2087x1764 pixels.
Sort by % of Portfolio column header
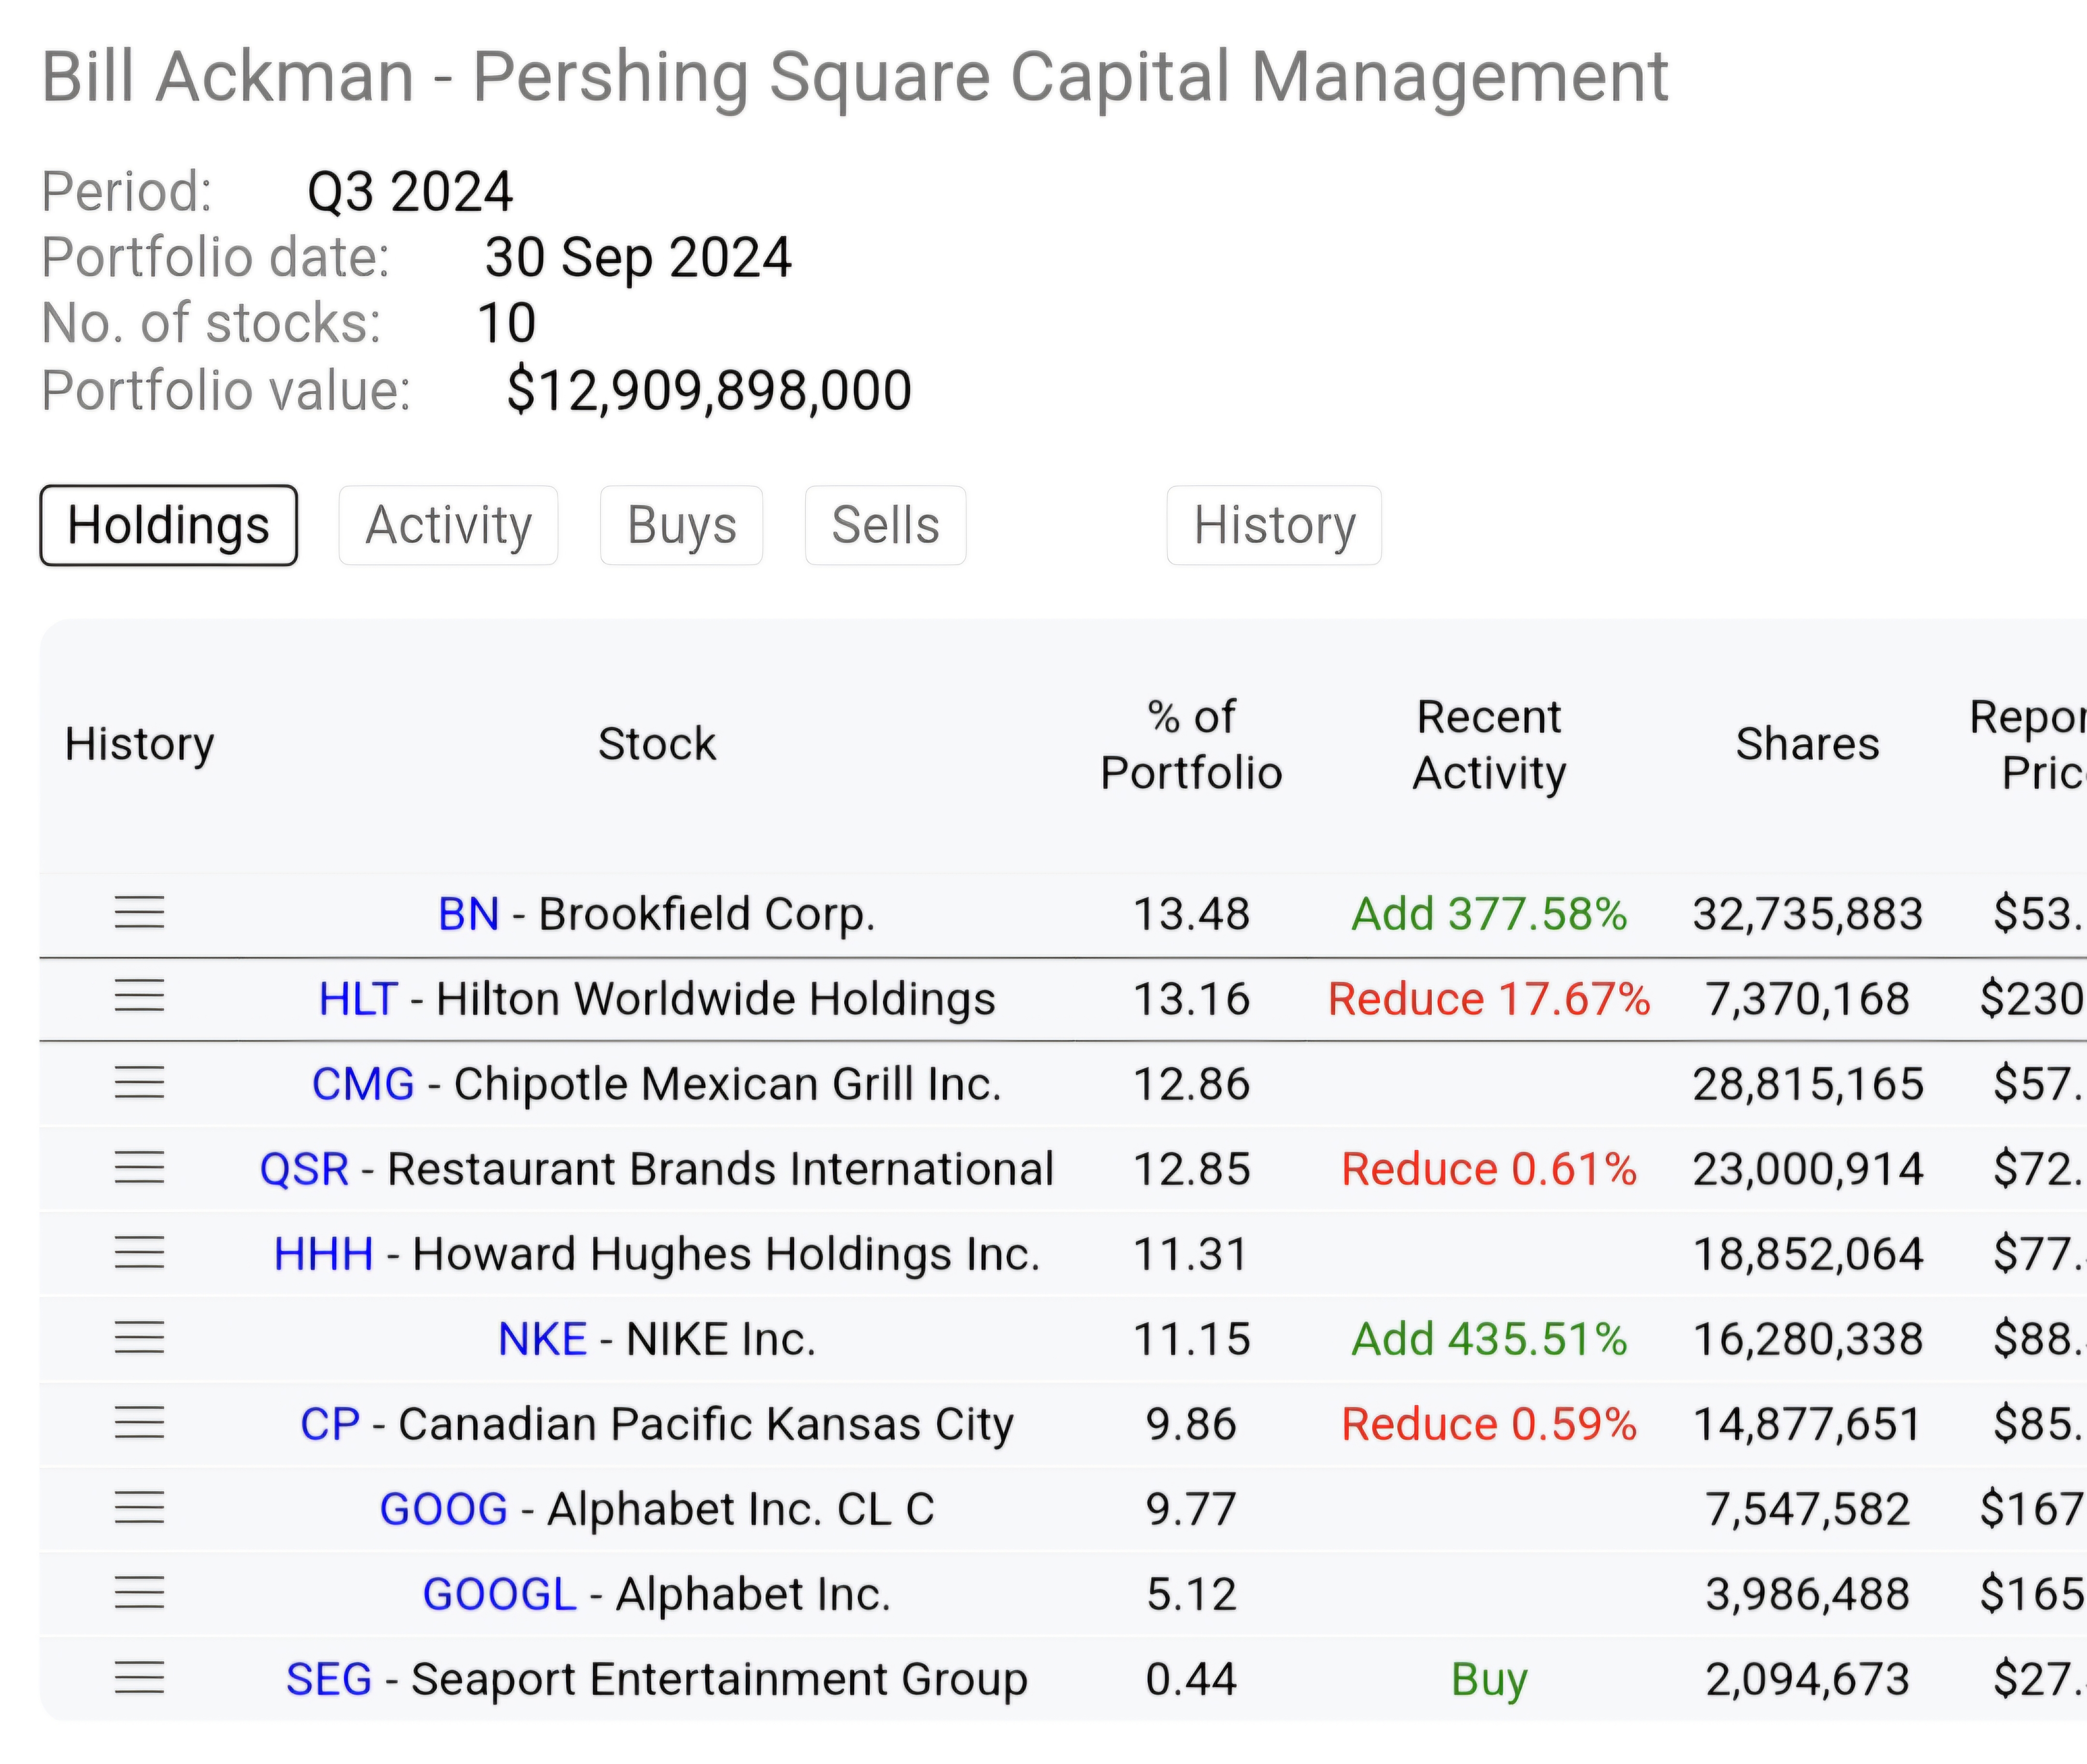(1190, 745)
